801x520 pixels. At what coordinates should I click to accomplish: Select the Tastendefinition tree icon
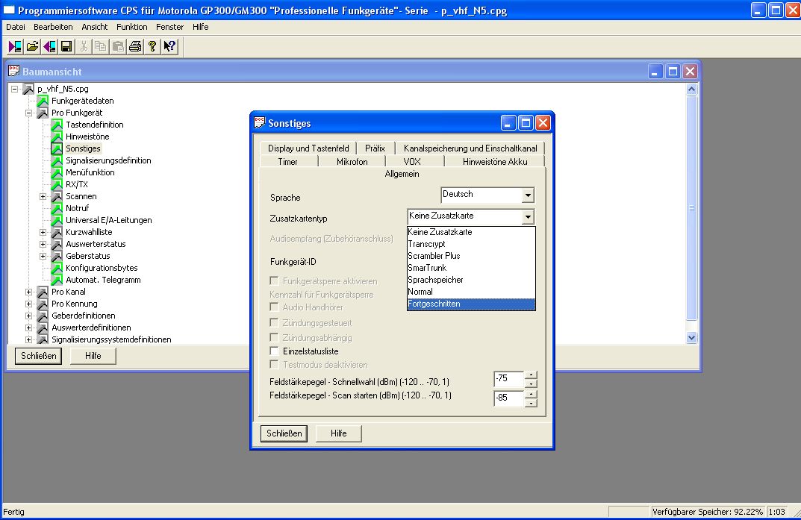(57, 125)
